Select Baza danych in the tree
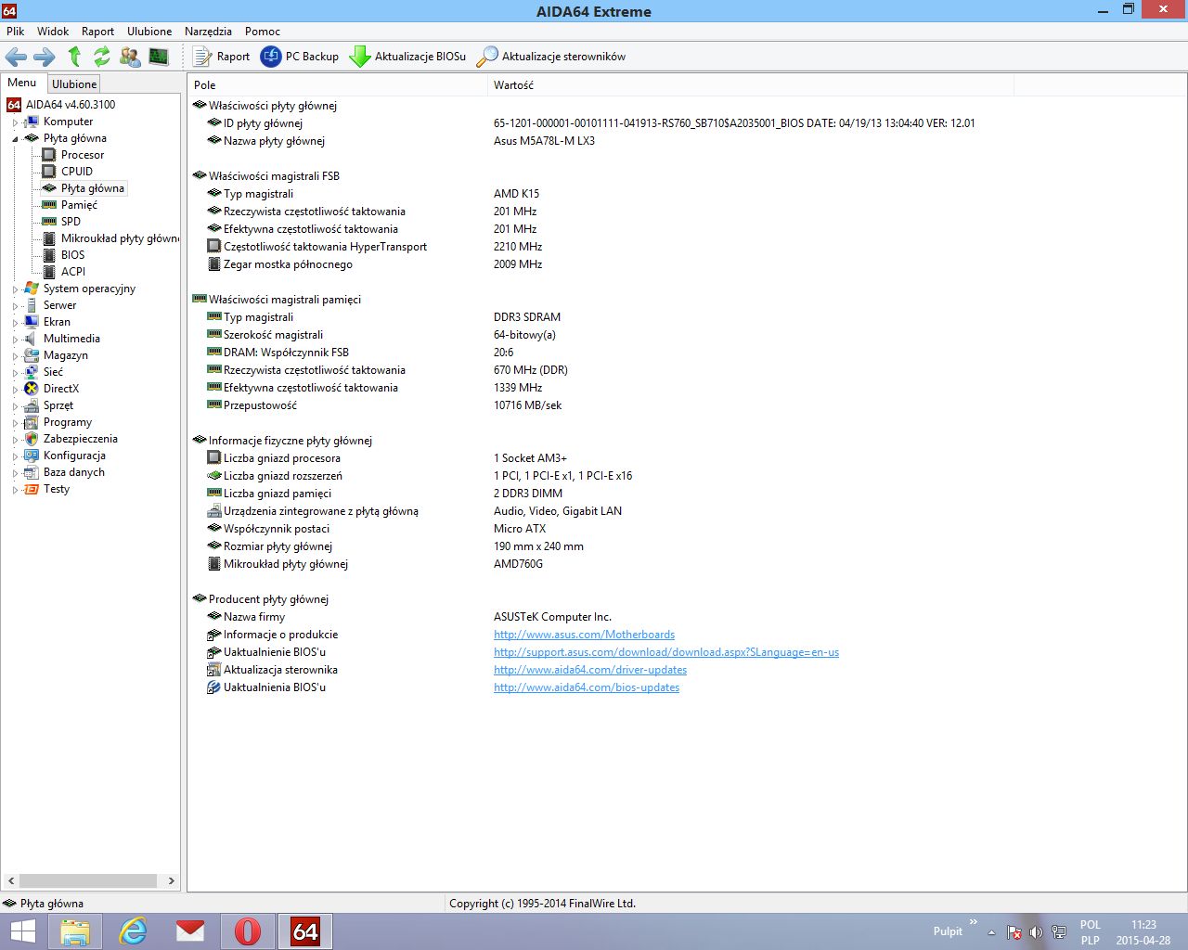 74,472
